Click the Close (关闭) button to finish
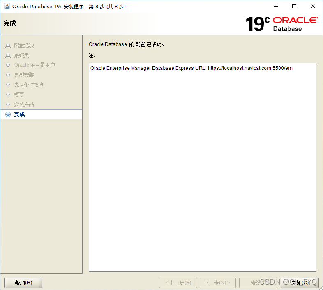This screenshot has height=290, width=323. click(300, 283)
